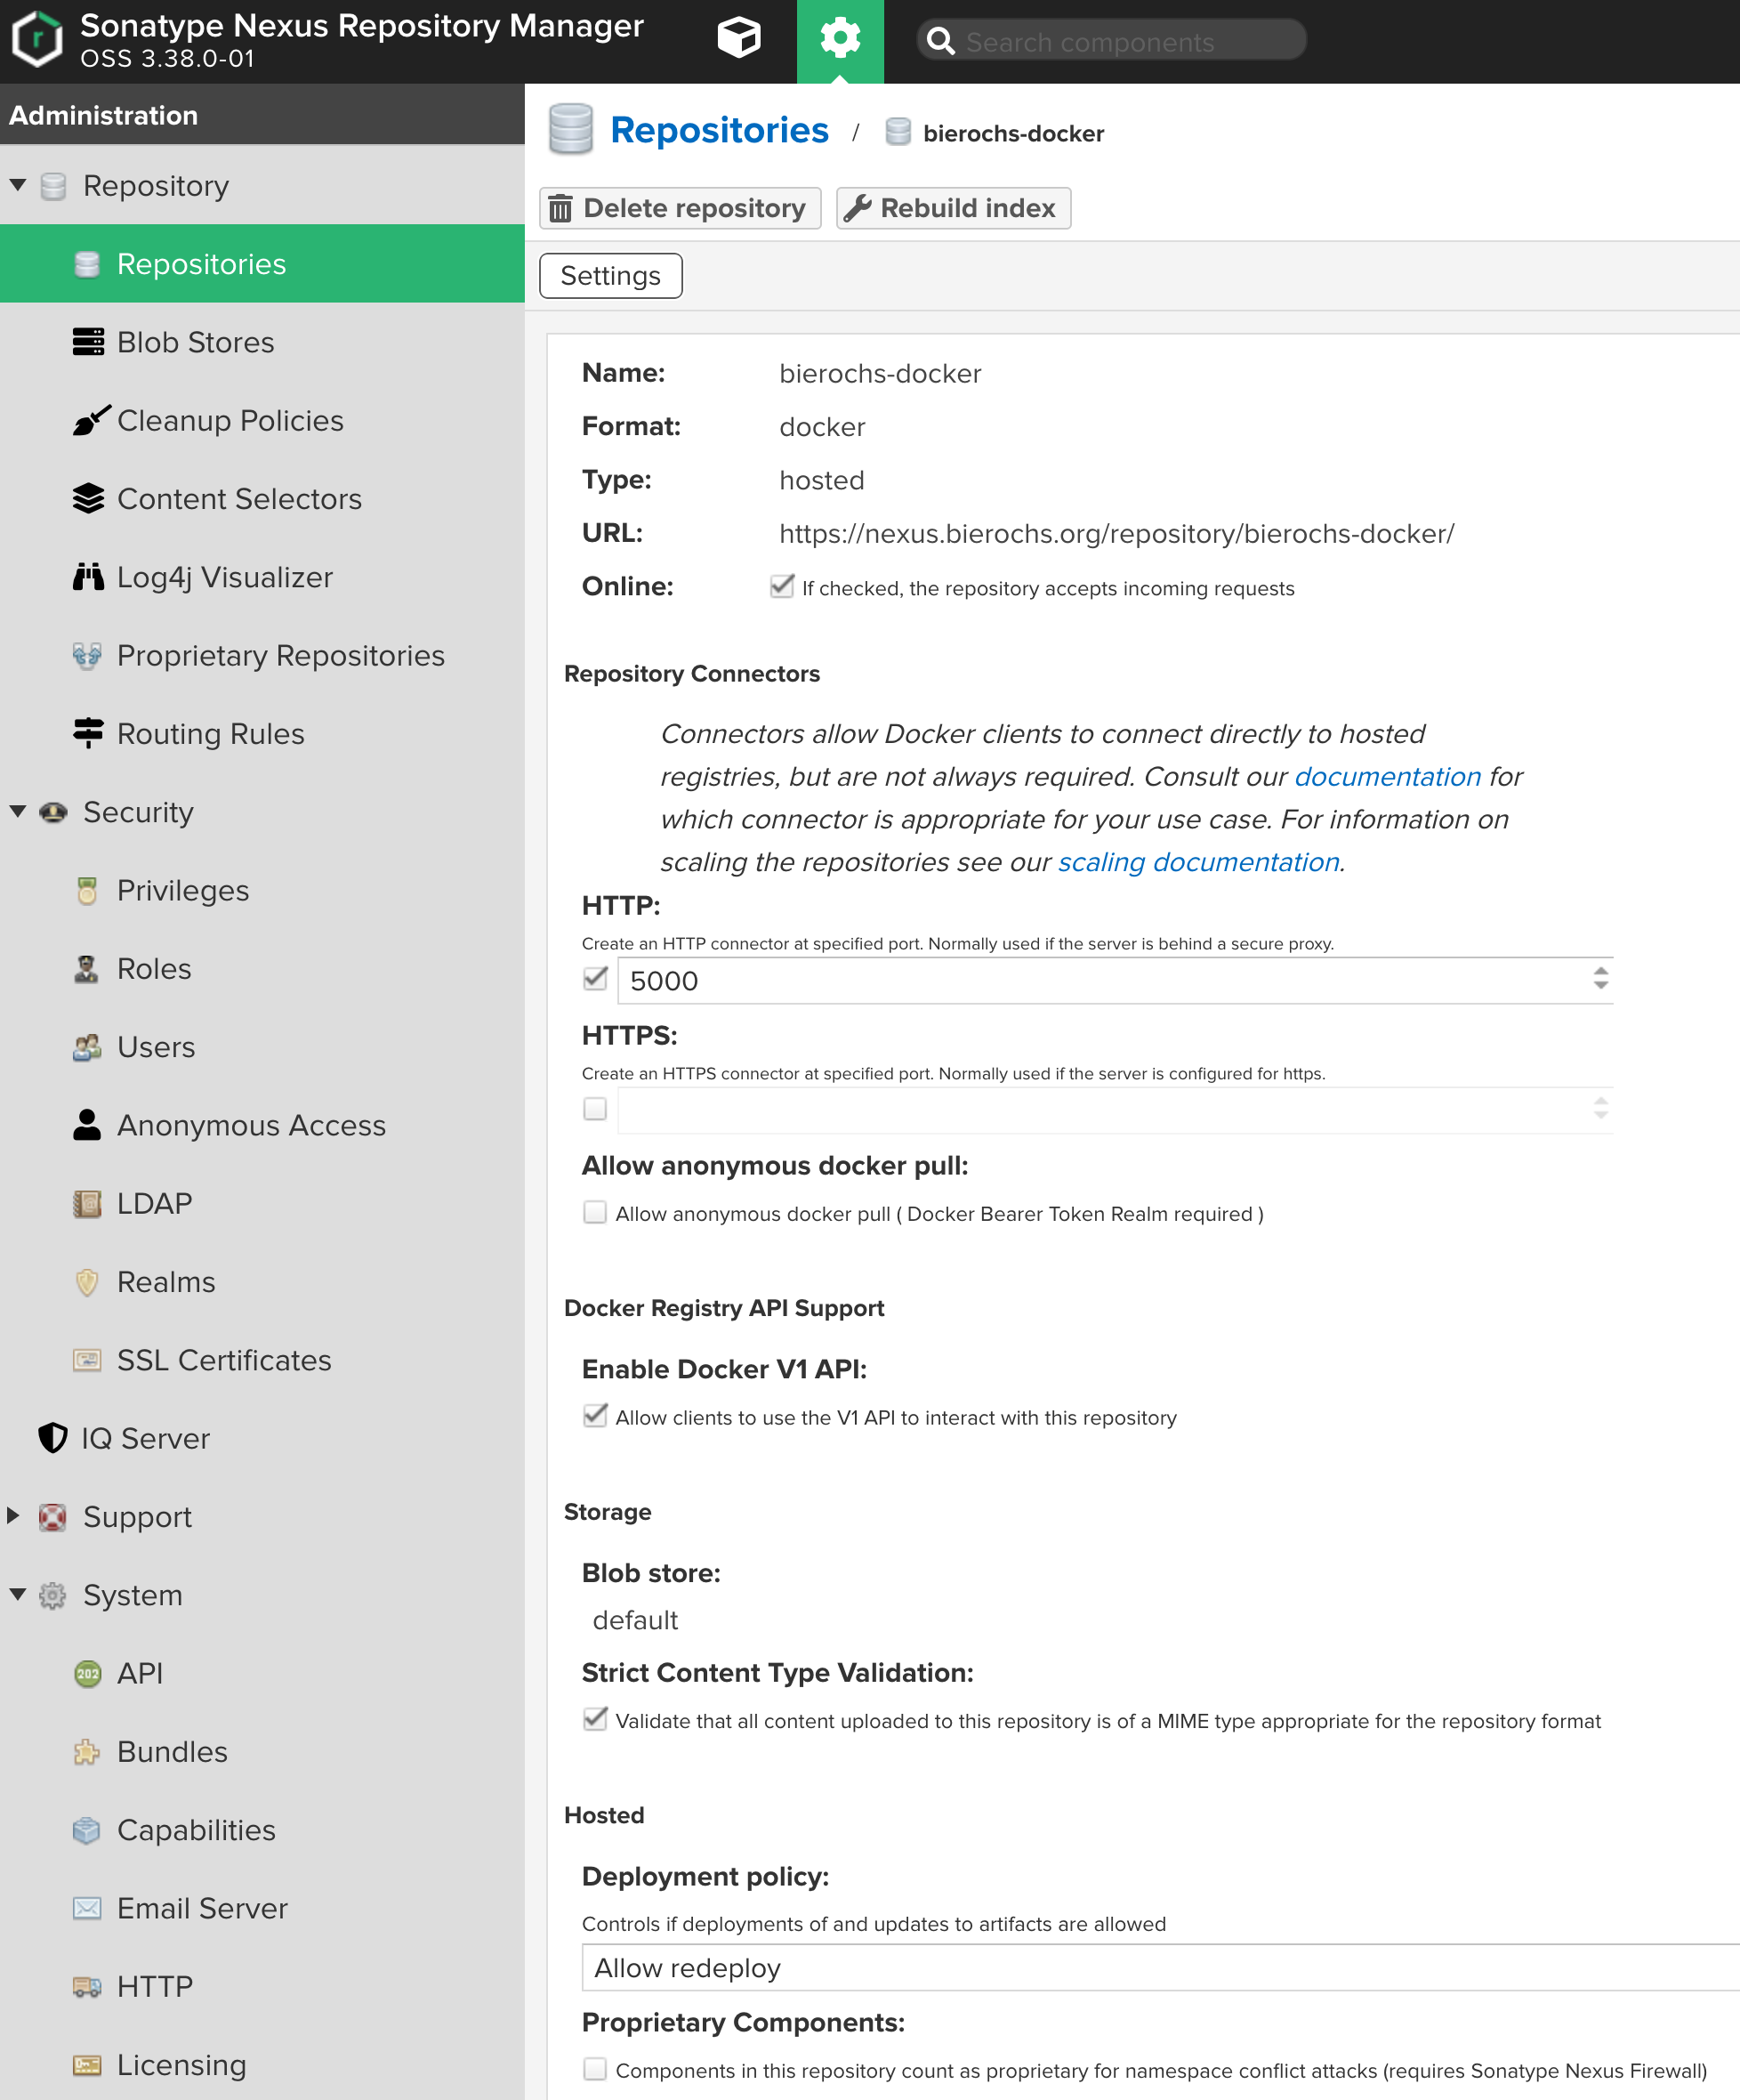
Task: Open Anonymous Access menu item
Action: [x=262, y=1125]
